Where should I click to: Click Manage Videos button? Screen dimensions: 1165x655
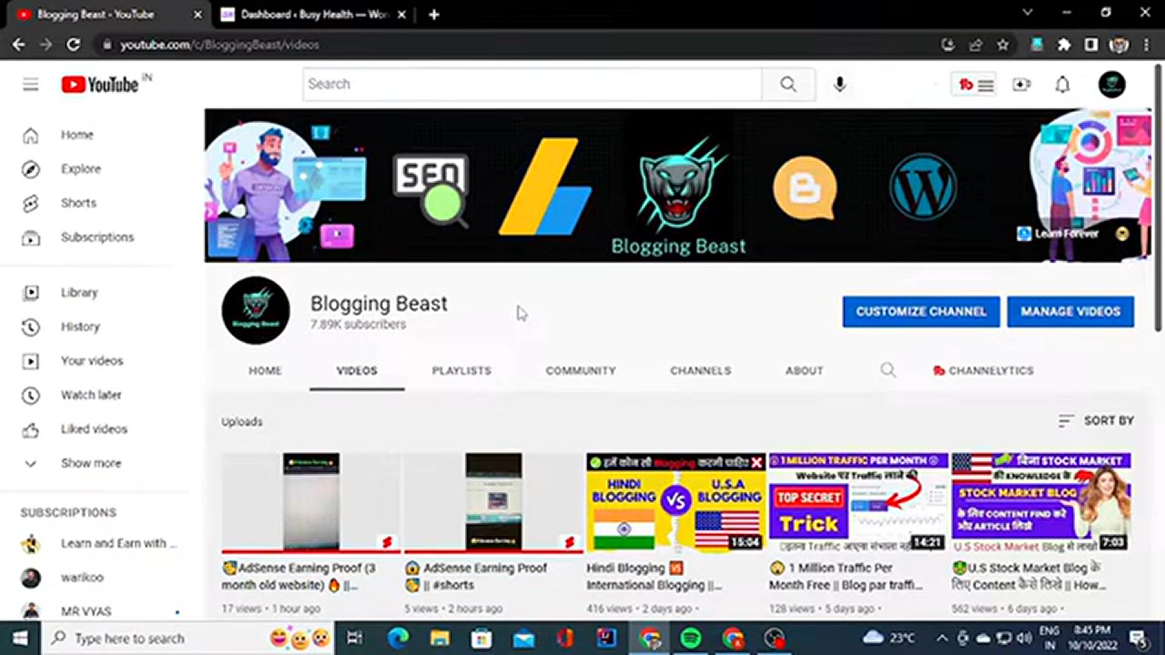[x=1070, y=312]
